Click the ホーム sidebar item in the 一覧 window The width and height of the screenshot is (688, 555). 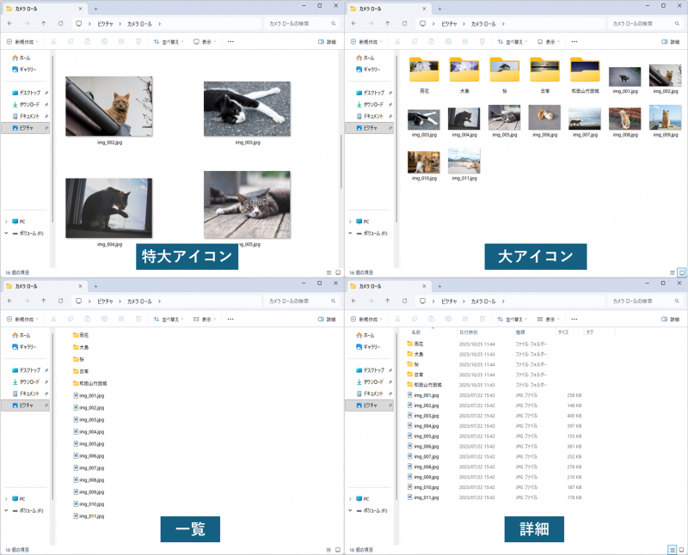pos(24,336)
